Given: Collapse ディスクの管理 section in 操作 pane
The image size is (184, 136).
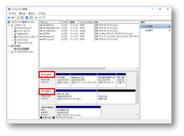Looking at the screenshot, I should click(169, 26).
